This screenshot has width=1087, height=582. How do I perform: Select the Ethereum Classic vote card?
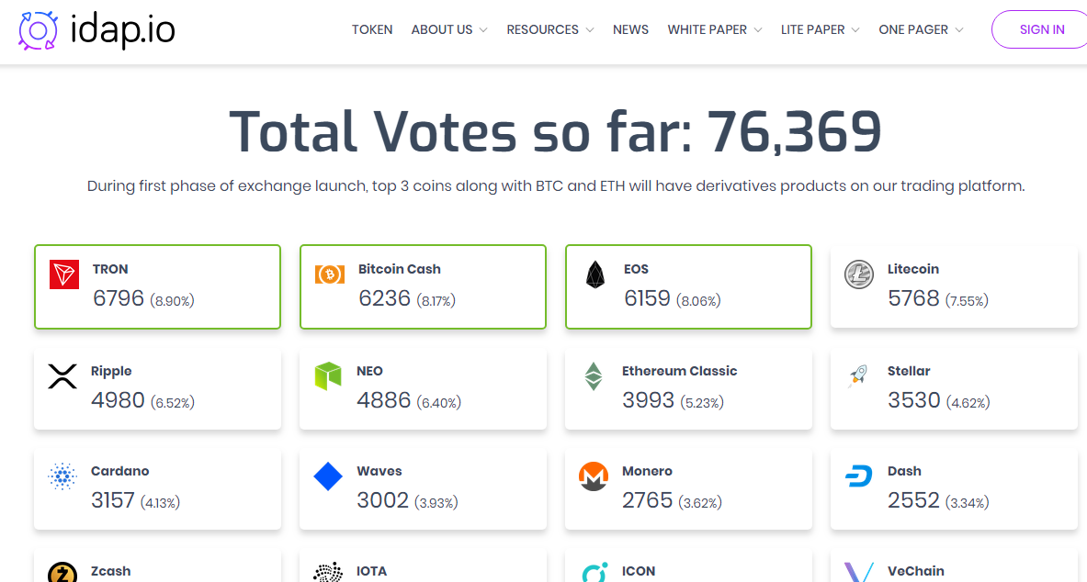(688, 387)
